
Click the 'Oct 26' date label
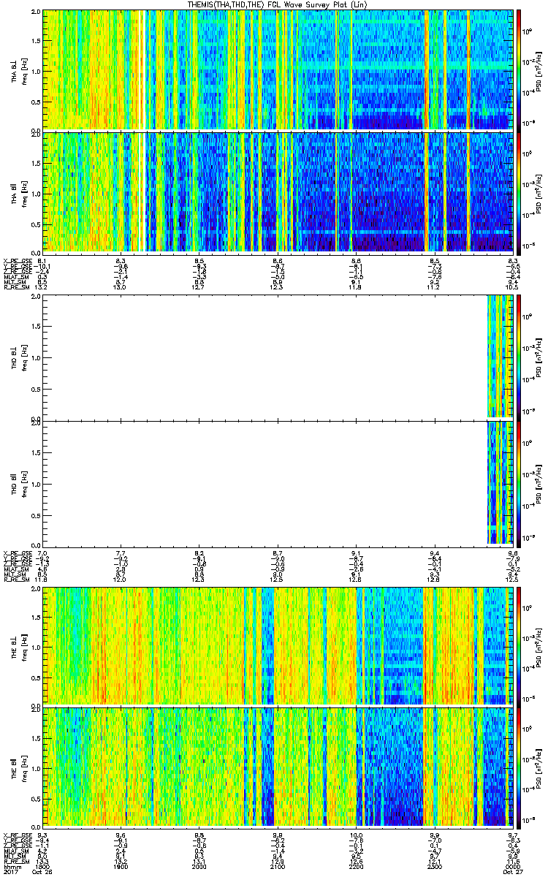43,871
